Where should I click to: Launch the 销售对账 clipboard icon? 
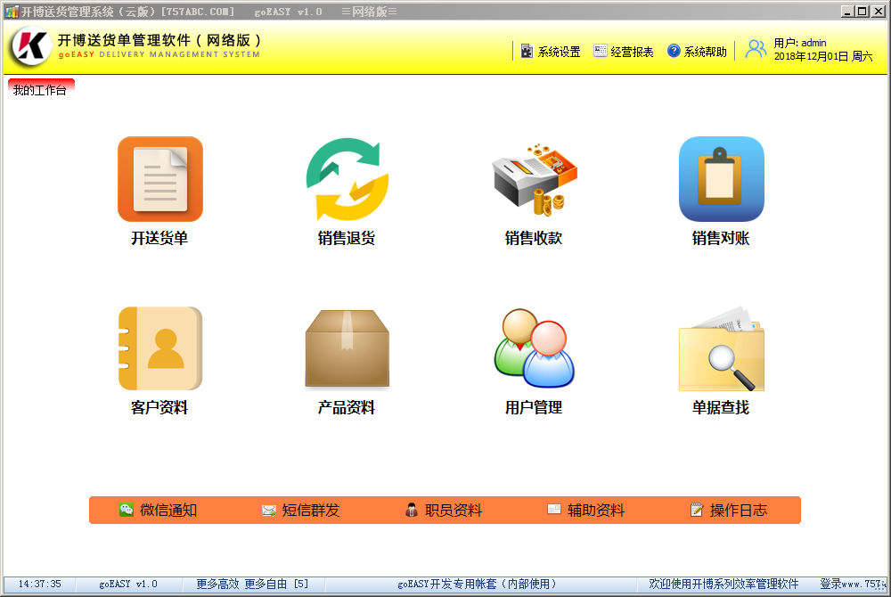coord(721,179)
